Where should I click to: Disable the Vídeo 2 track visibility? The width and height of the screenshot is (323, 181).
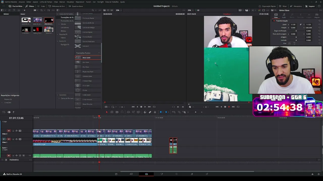(x=20, y=131)
